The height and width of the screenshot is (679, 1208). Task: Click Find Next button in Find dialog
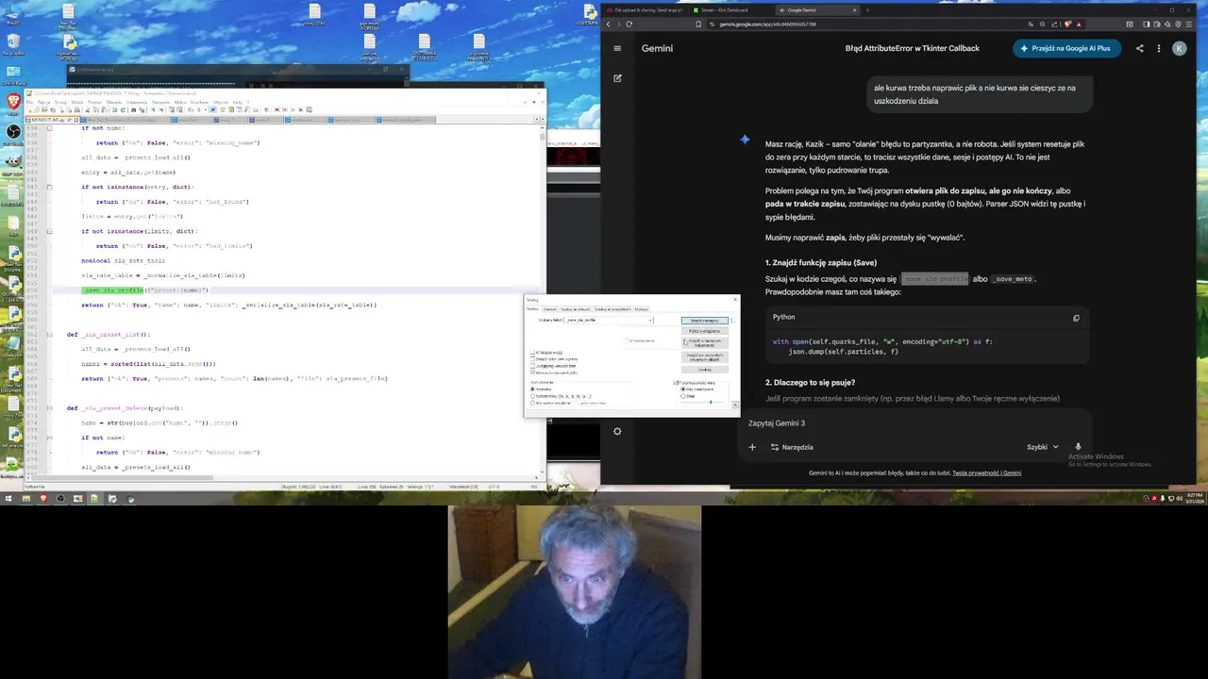point(705,321)
